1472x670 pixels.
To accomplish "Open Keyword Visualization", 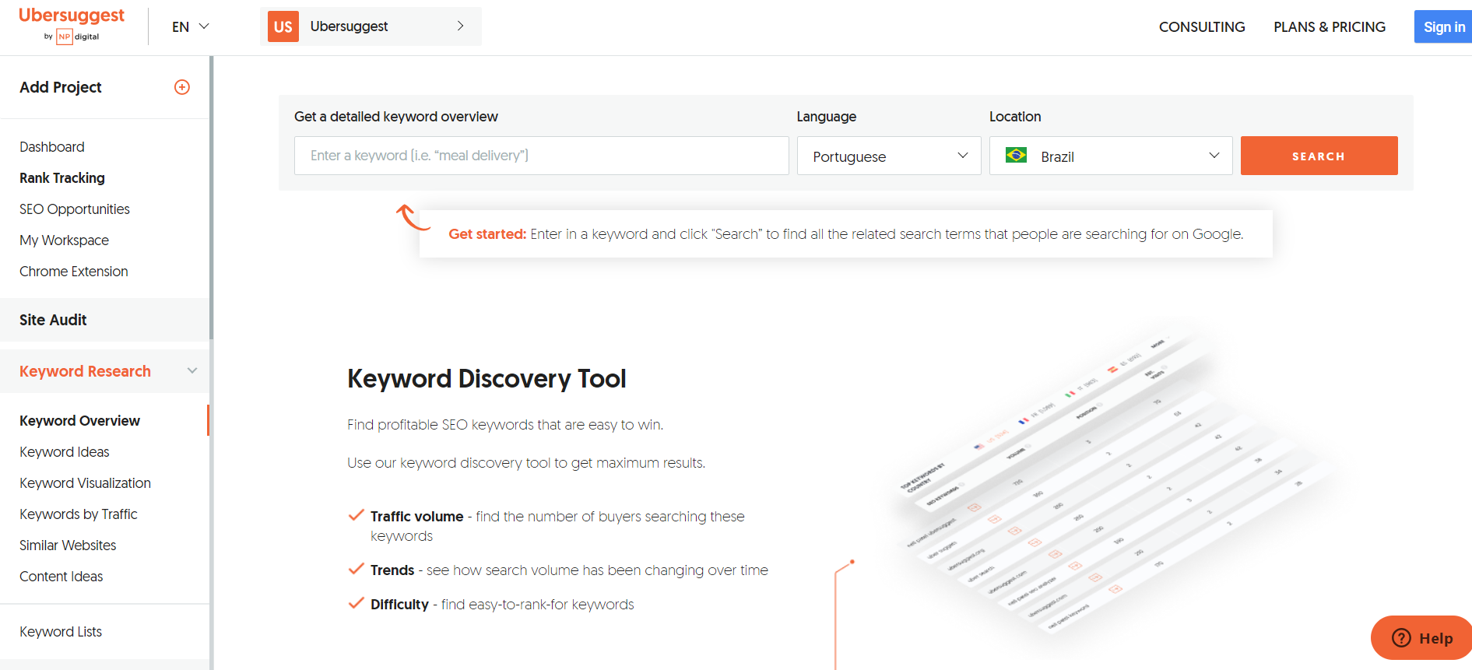I will 86,483.
